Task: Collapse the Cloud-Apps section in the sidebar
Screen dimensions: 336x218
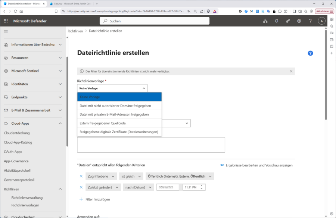Action: pos(60,123)
